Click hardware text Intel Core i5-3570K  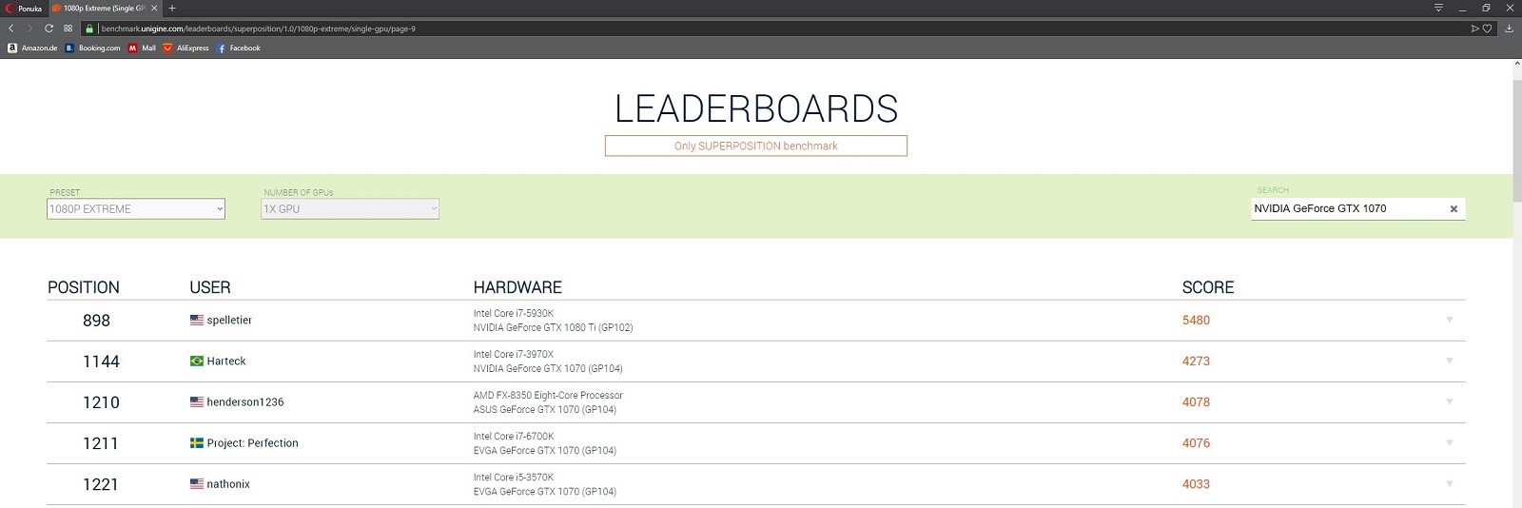click(514, 477)
